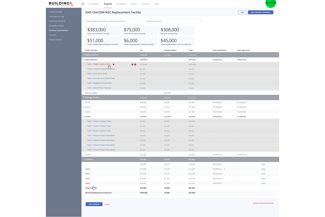Viewport: 325px width, 217px height.
Task: Click the green Sent 12/08 badge
Action: pos(271,3)
